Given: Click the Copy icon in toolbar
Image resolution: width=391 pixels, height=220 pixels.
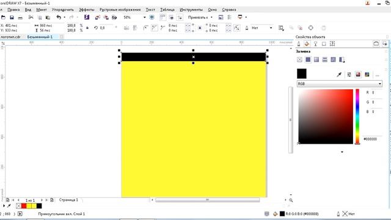Looking at the screenshot, I should (40, 18).
